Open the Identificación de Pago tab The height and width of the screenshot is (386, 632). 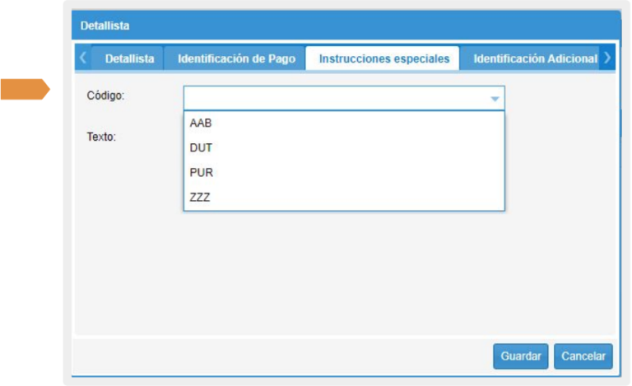[x=235, y=59]
